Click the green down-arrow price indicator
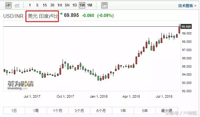Image resolution: width=200 pixels, height=117 pixels. [61, 14]
